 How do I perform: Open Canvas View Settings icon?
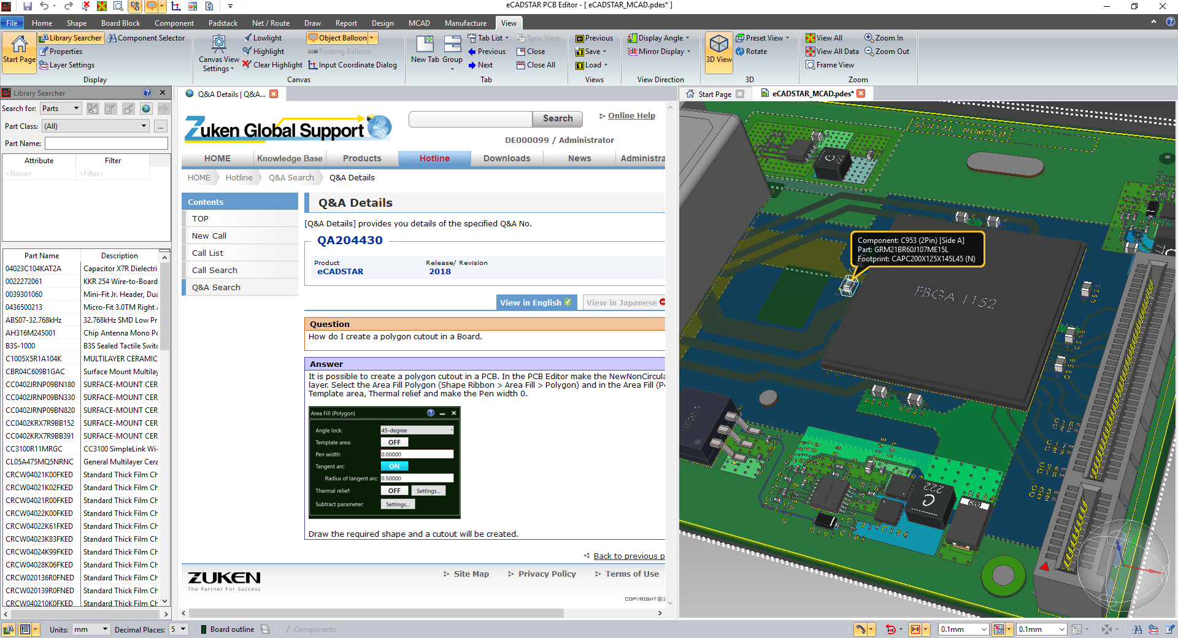(x=219, y=53)
